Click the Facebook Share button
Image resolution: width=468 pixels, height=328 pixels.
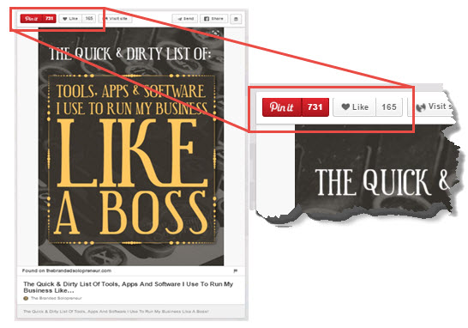(x=213, y=19)
